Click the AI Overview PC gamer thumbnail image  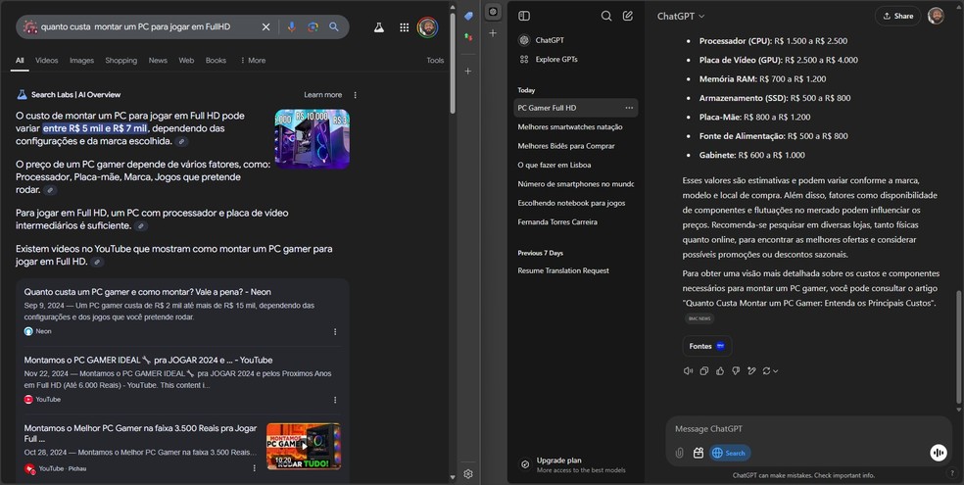[x=313, y=139]
